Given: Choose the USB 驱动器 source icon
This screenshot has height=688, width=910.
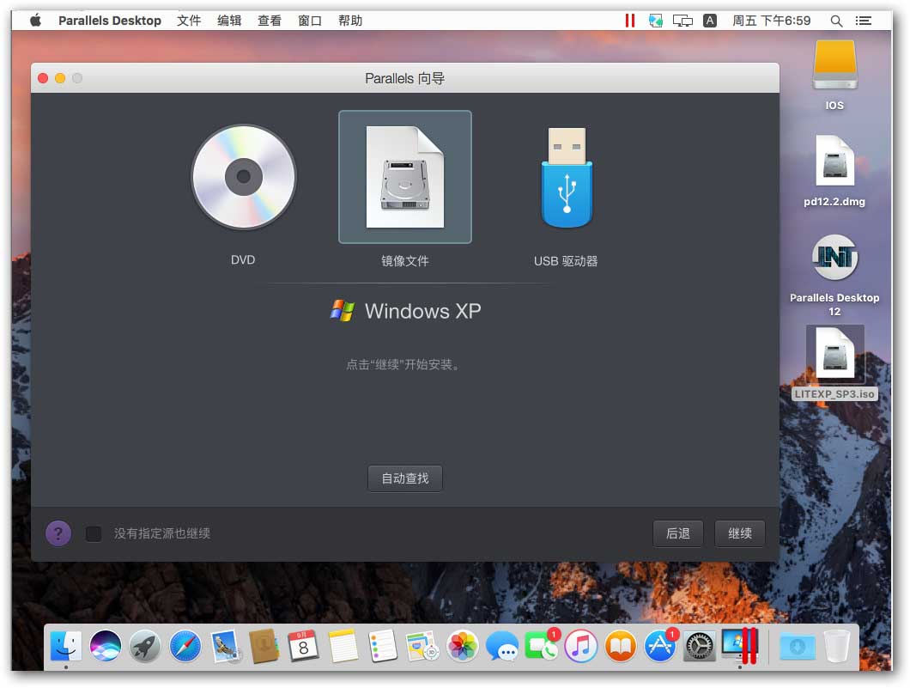Looking at the screenshot, I should click(x=566, y=178).
